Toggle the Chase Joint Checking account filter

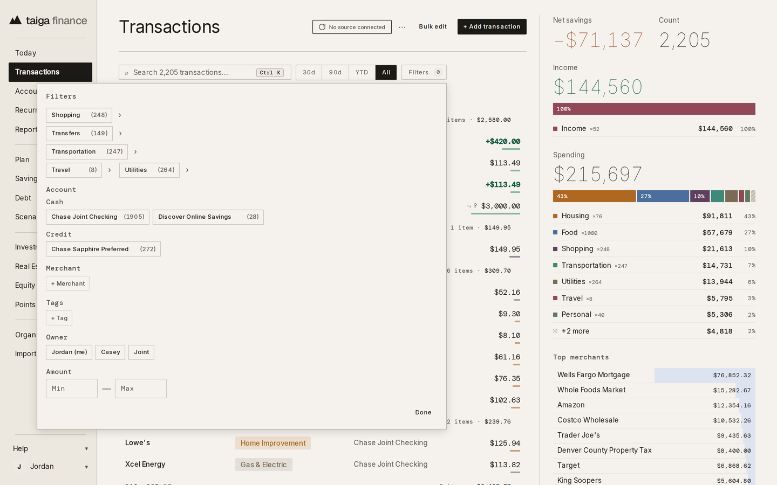[98, 217]
